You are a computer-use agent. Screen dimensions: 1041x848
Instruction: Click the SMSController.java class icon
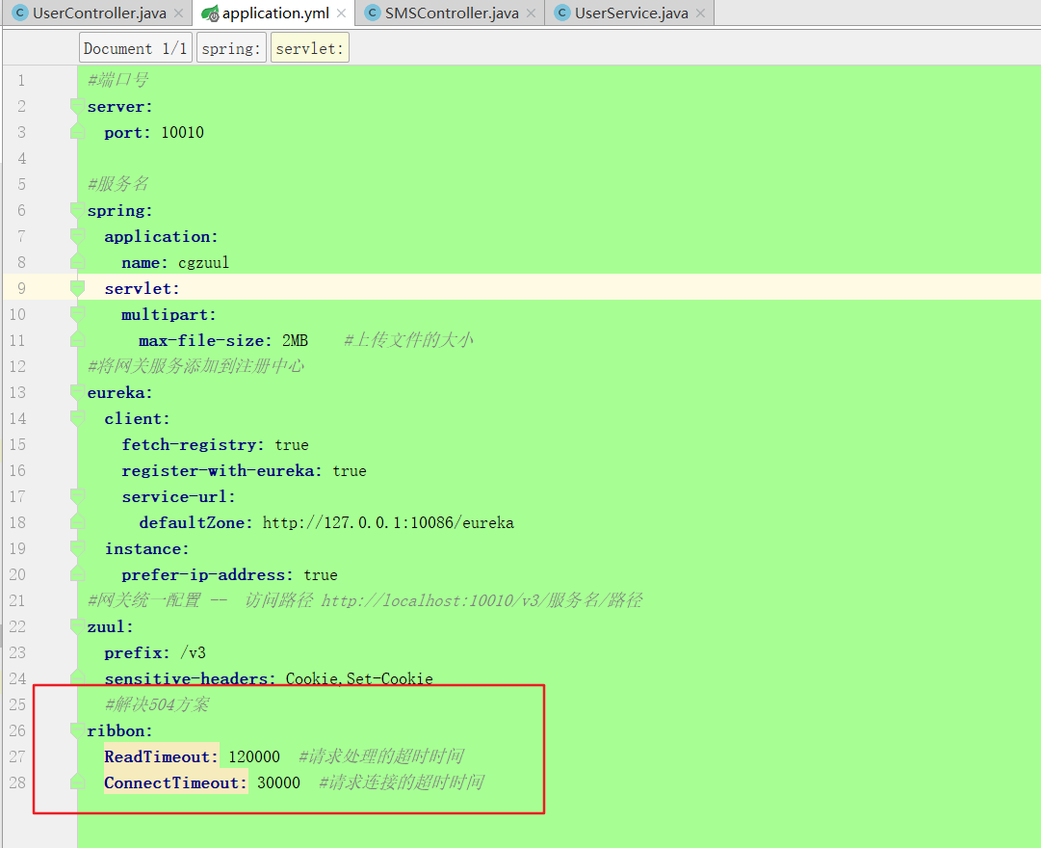coord(373,13)
